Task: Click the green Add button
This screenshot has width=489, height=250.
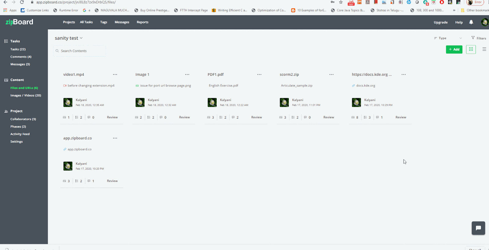Action: pos(454,49)
